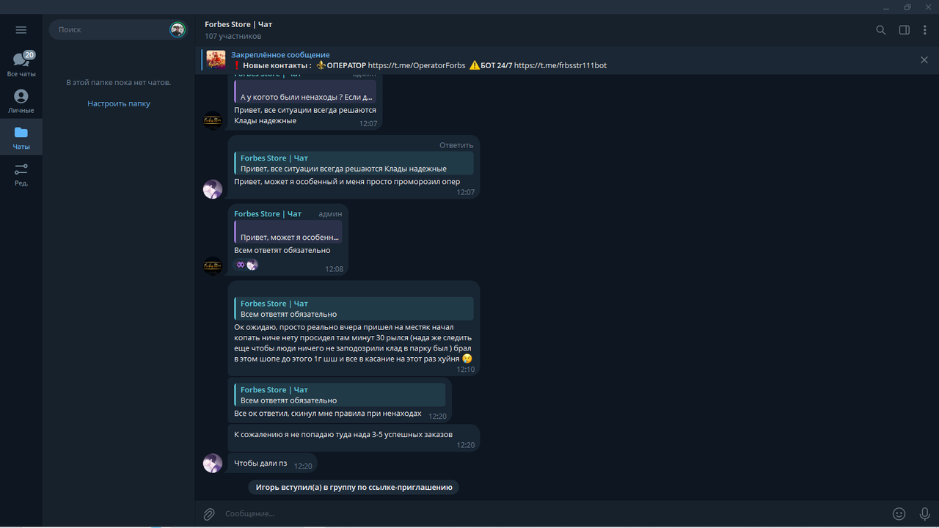The width and height of the screenshot is (939, 528).
Task: Open the OperatorForbs link in the pinned message
Action: pos(417,65)
